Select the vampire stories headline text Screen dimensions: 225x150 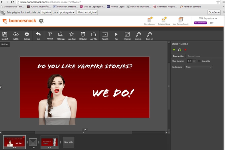pyautogui.click(x=85, y=66)
